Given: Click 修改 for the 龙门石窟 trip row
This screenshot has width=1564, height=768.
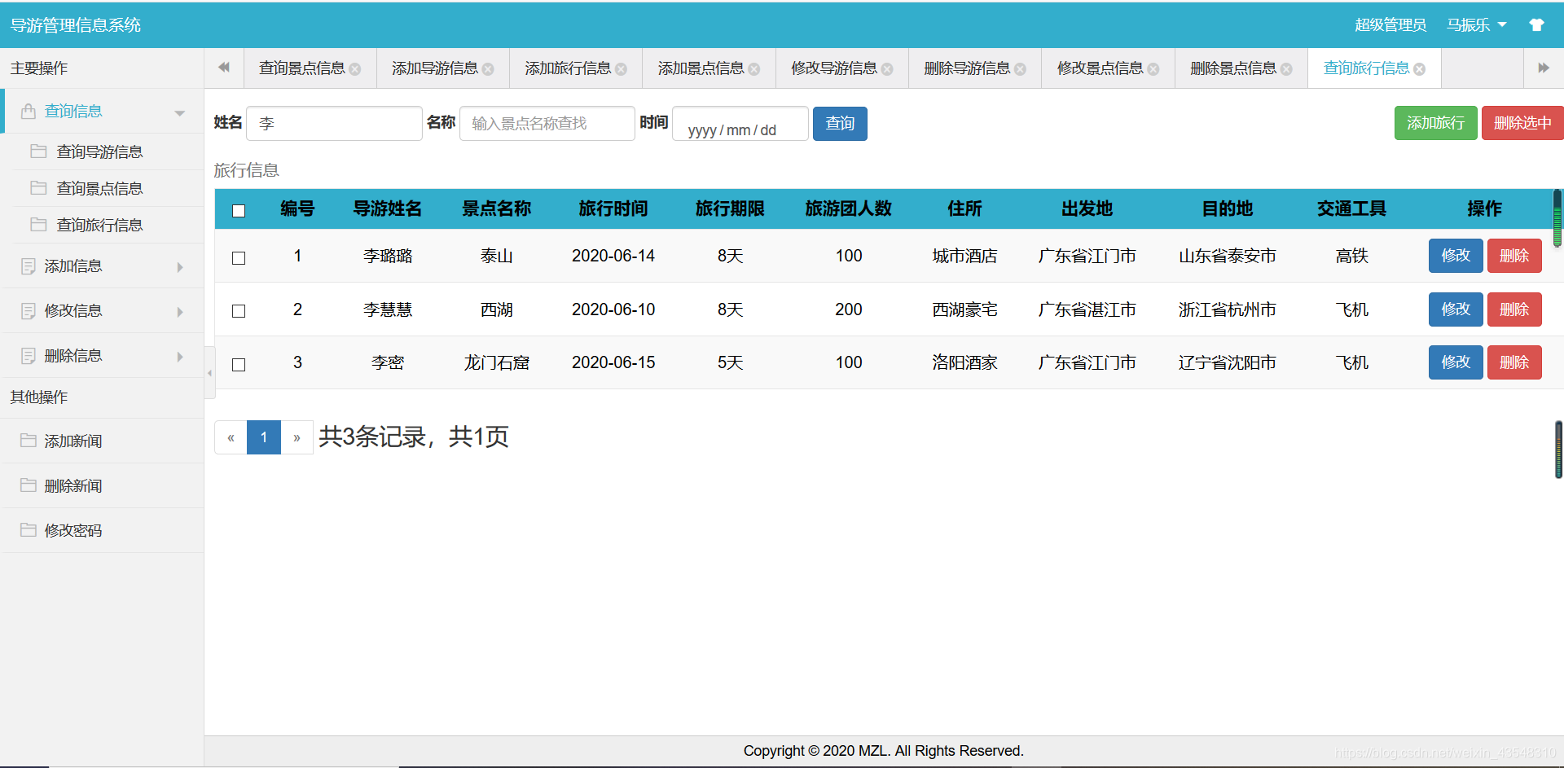Looking at the screenshot, I should (x=1456, y=362).
